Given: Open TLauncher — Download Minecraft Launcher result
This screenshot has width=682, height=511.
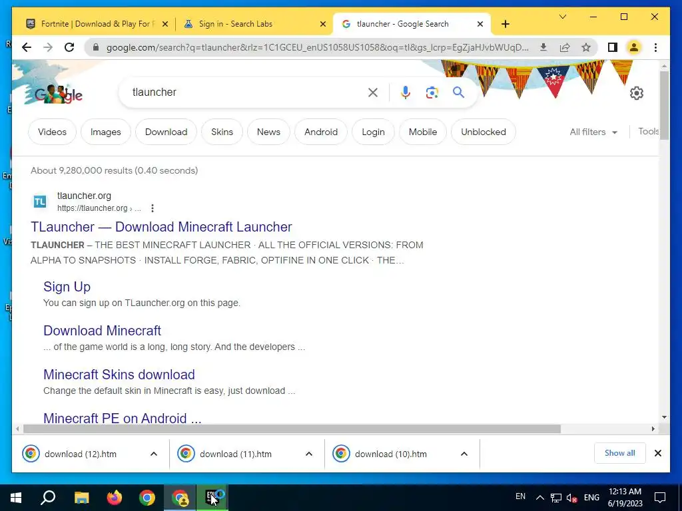Looking at the screenshot, I should (x=161, y=227).
